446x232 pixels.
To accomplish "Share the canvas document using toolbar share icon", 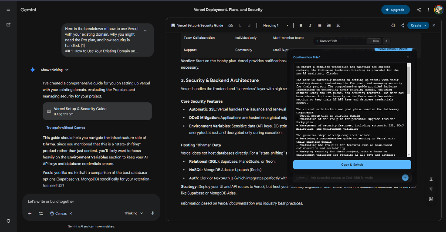I will (402, 25).
